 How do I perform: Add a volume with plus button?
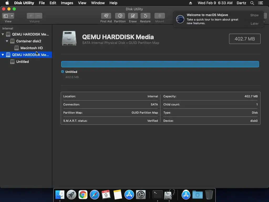coord(31,16)
